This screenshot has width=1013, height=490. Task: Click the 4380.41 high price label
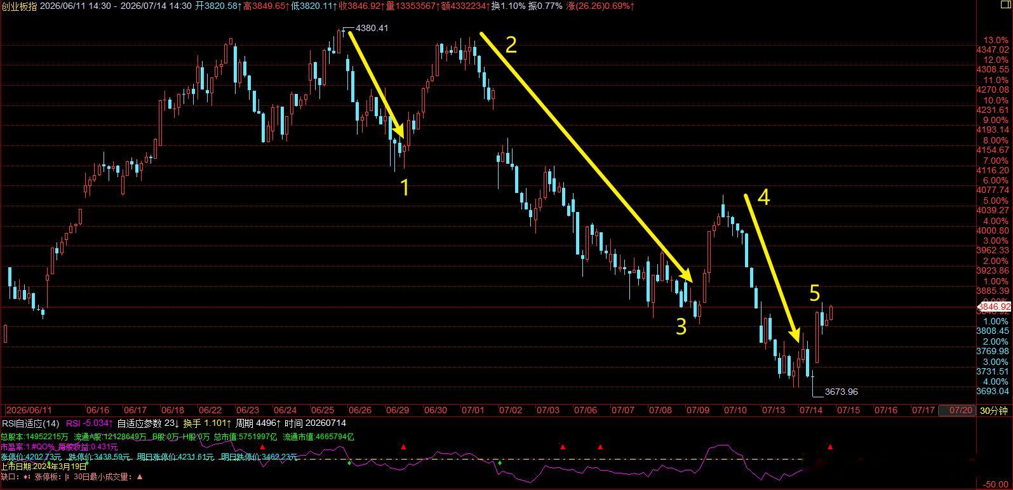(372, 28)
